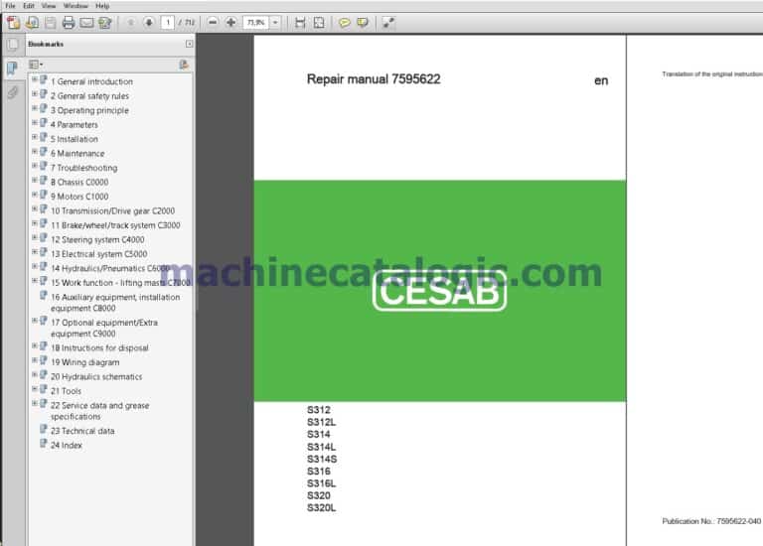
Task: Click the zoom percentage field
Action: coord(256,23)
